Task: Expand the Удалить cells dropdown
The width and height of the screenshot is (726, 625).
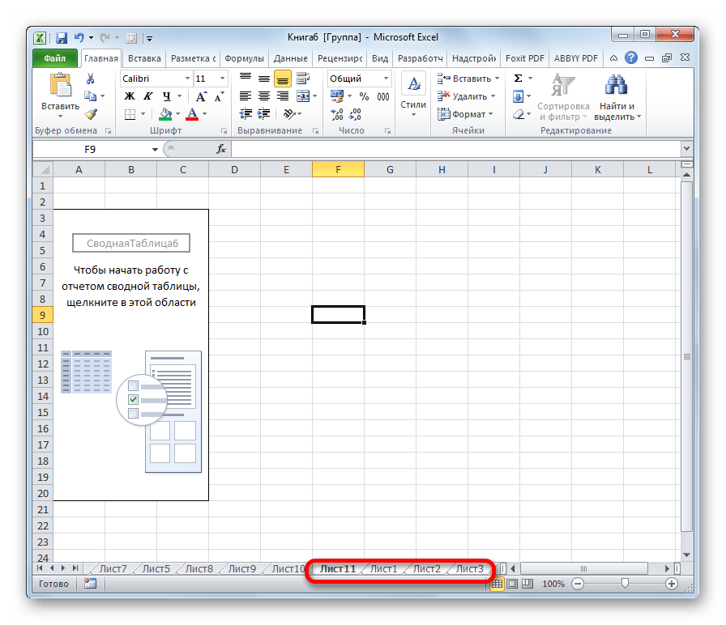Action: [x=493, y=96]
